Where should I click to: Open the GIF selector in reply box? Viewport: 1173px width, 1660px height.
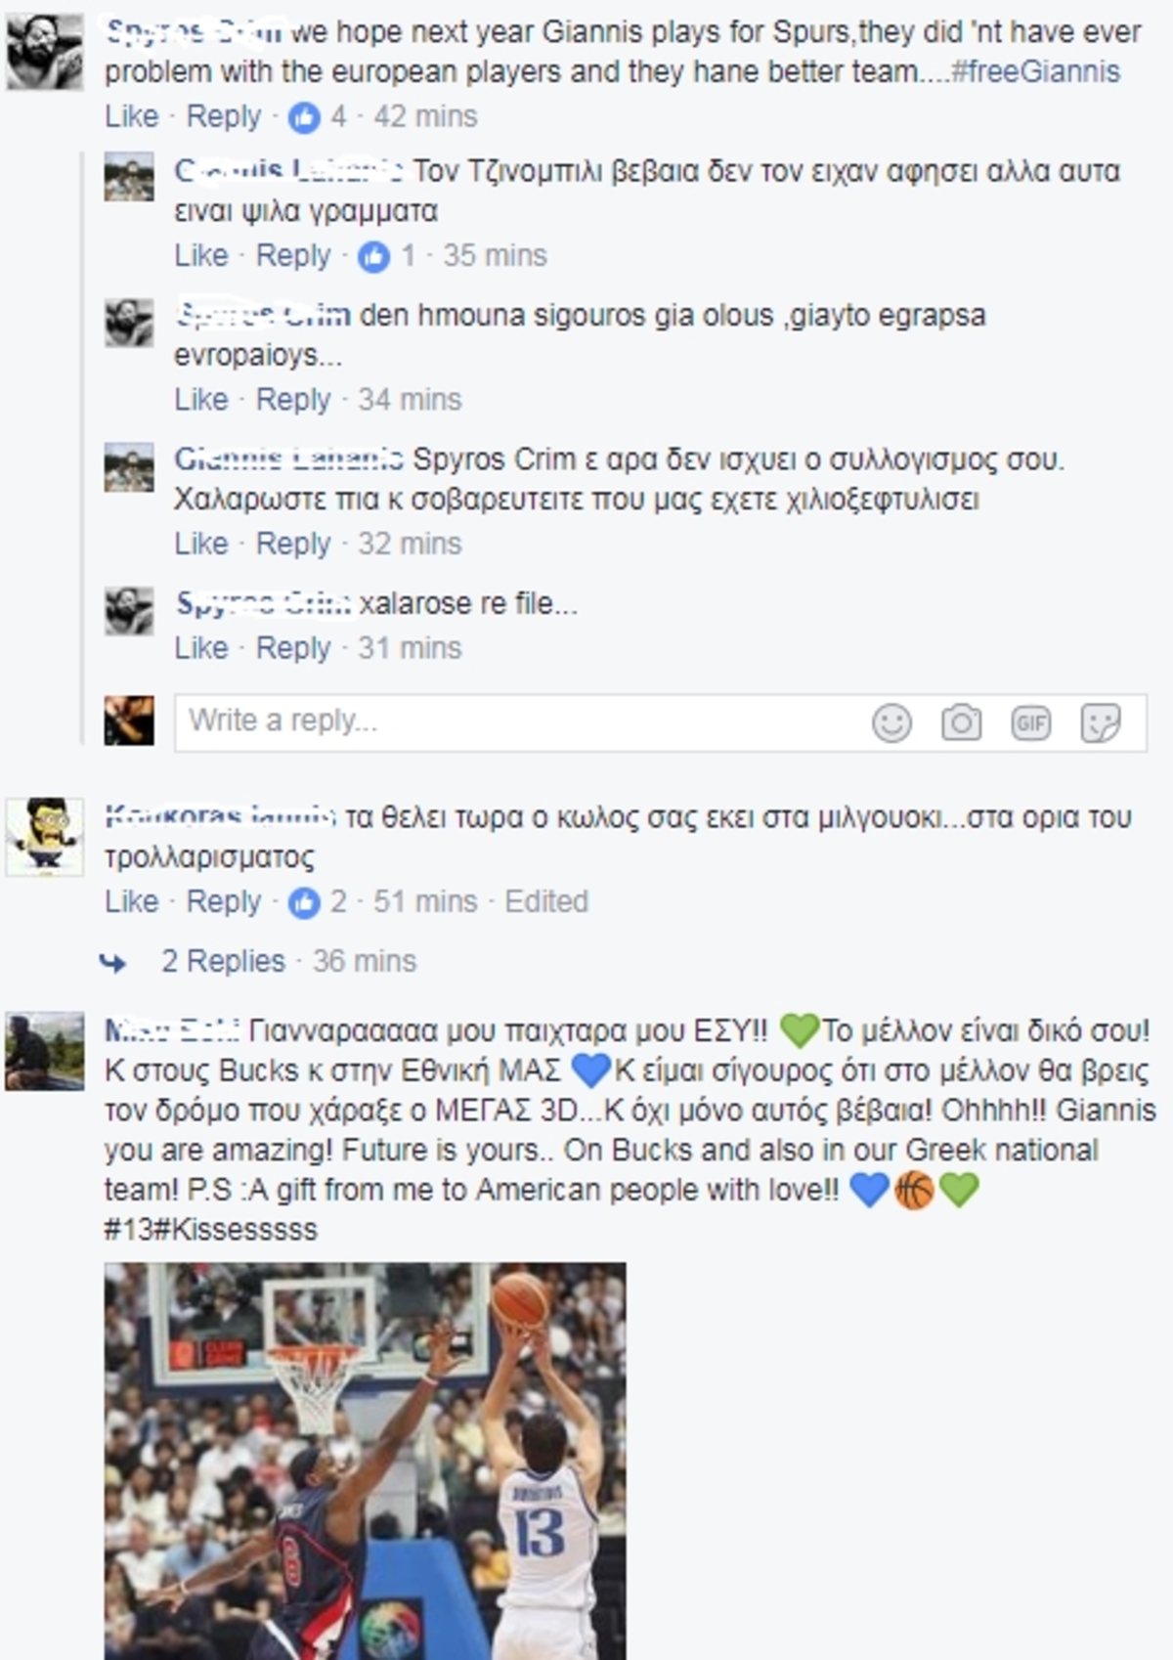point(1031,723)
